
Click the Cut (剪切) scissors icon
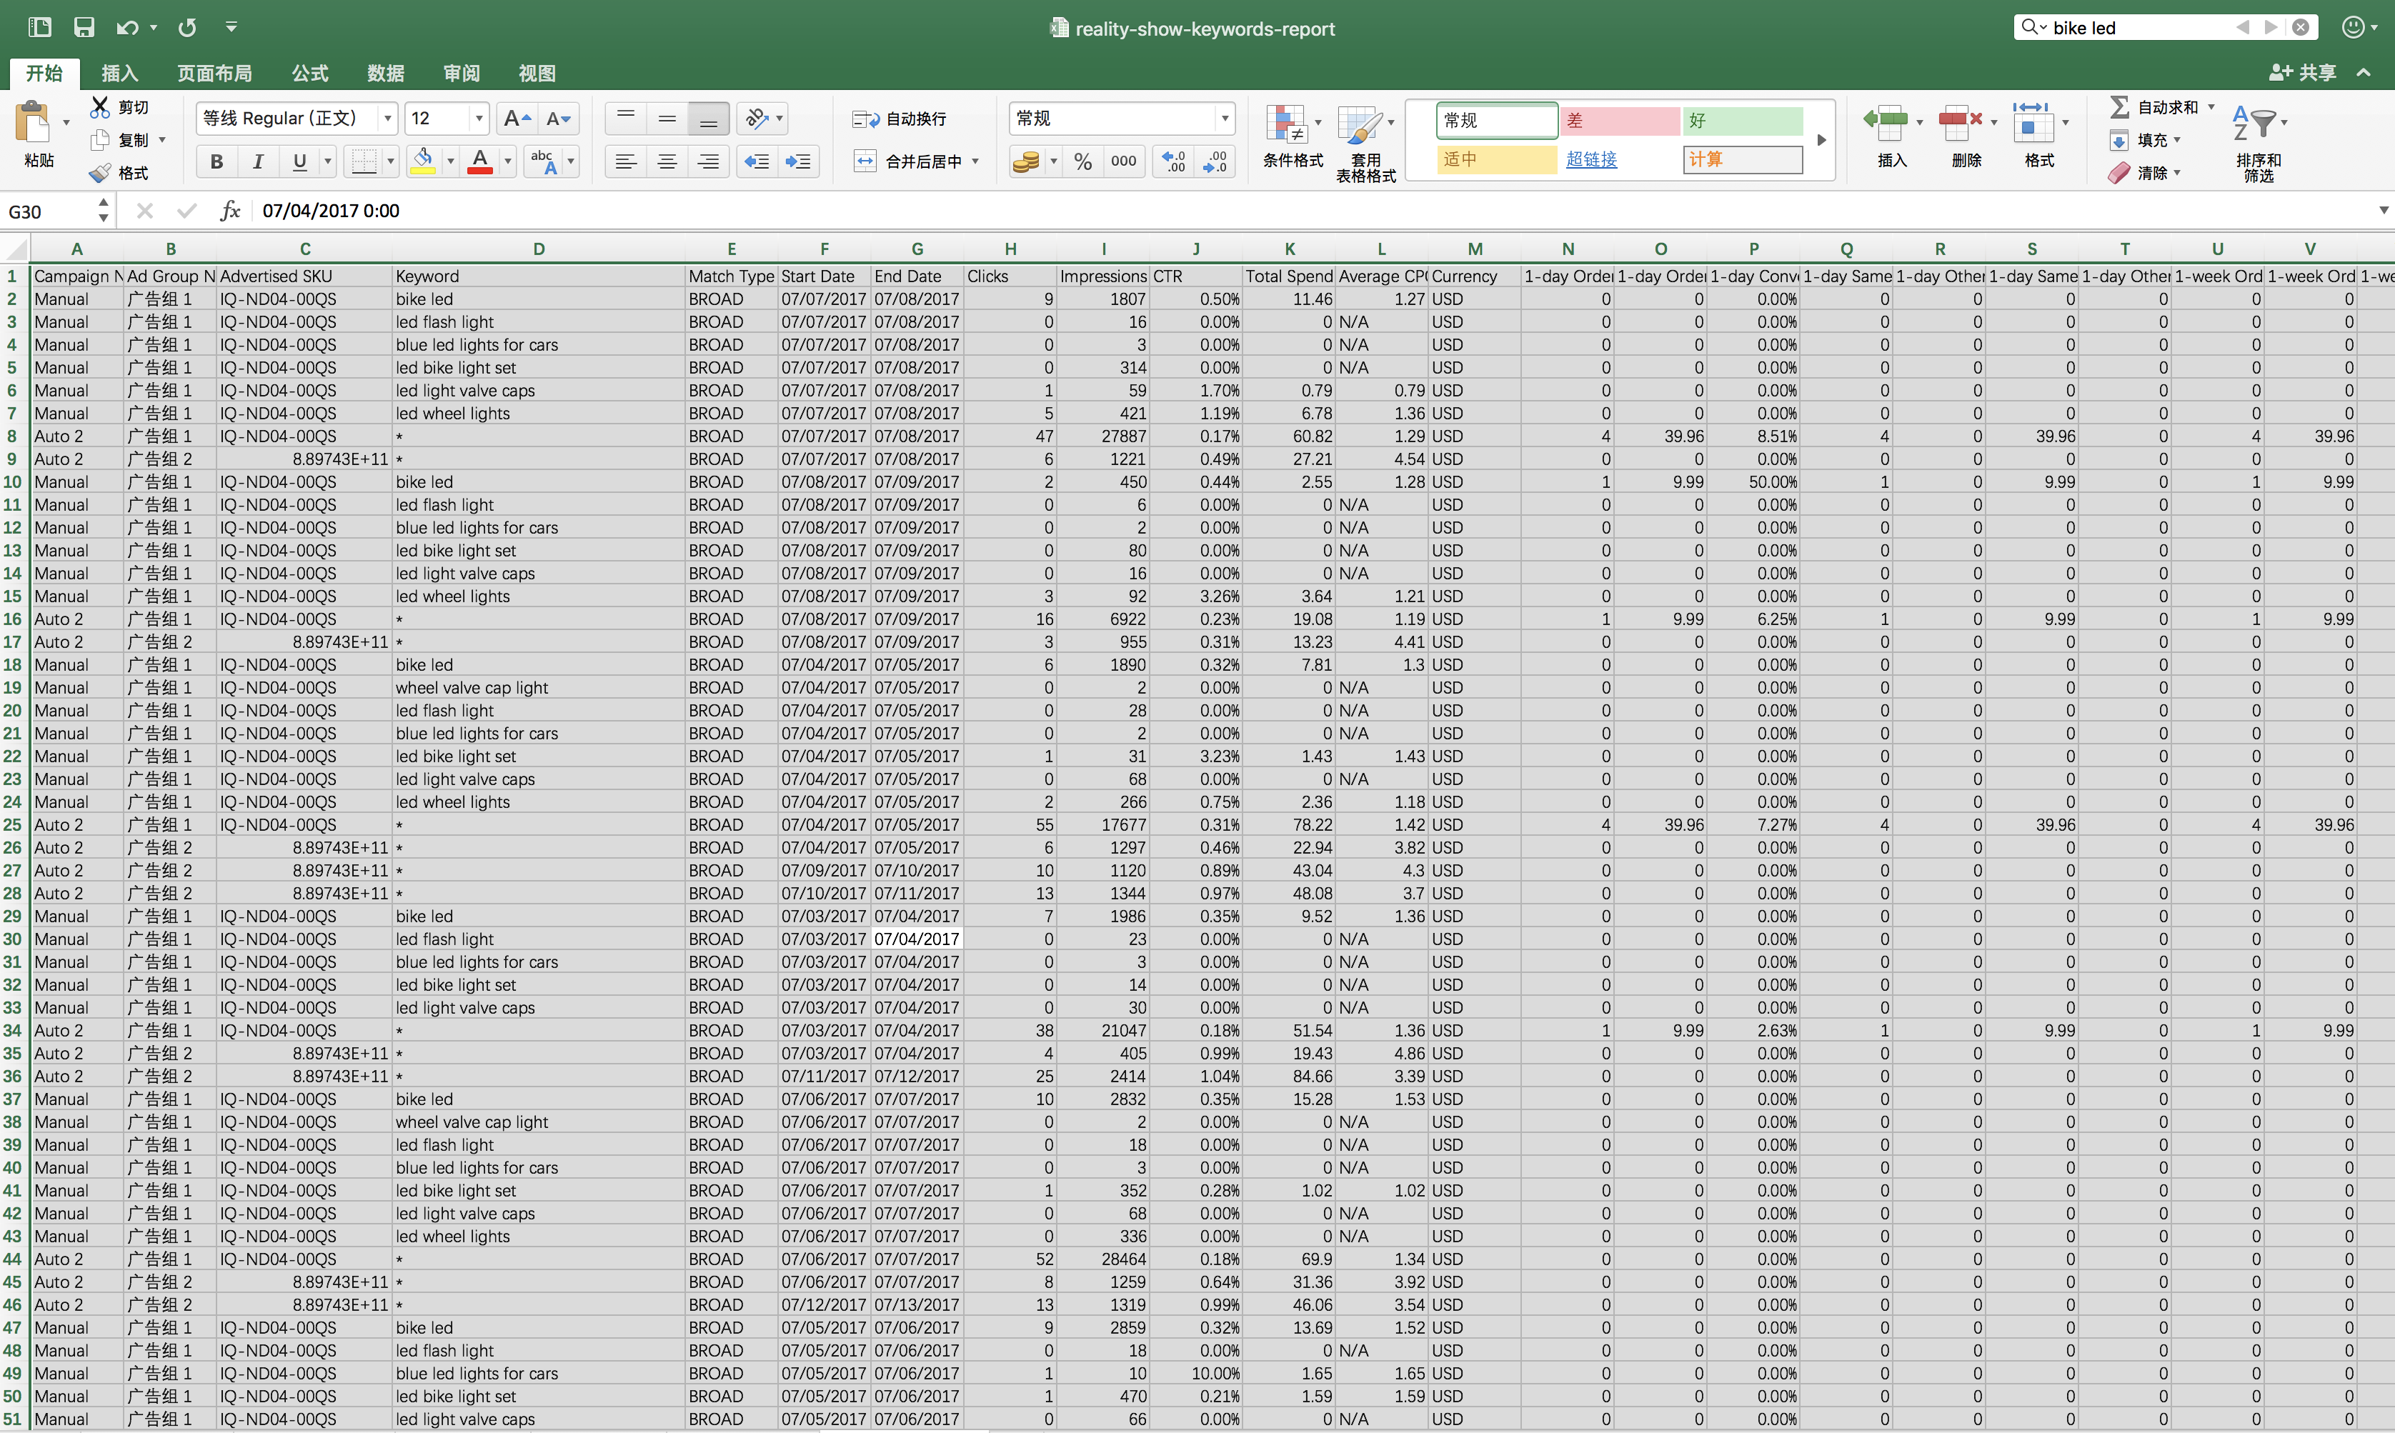(99, 106)
